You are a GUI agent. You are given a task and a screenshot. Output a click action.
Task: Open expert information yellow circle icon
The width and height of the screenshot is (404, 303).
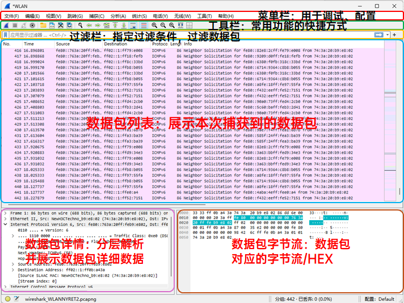pyautogui.click(x=8, y=299)
